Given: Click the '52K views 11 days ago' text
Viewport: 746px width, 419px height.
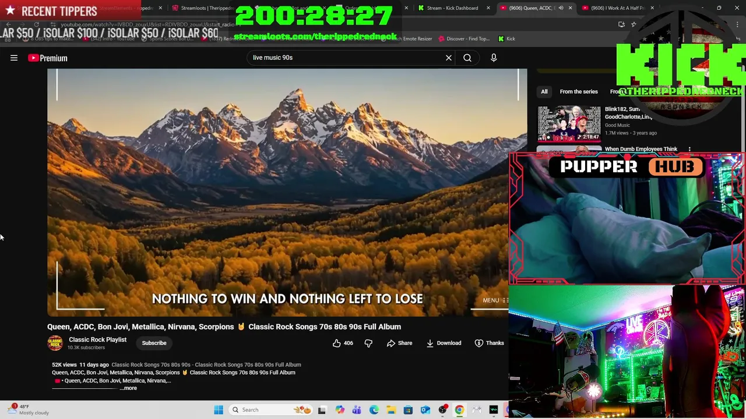Looking at the screenshot, I should (x=80, y=365).
